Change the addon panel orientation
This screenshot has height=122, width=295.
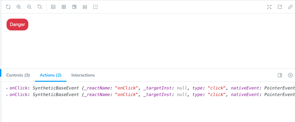(280, 75)
